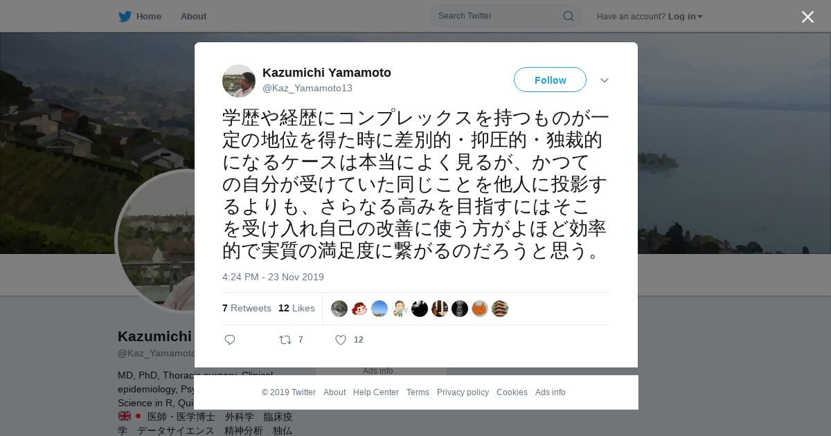Click the search magnifier icon
Screen dimensions: 831x436
pos(568,16)
